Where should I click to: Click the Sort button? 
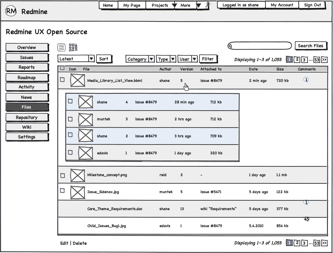(x=104, y=59)
